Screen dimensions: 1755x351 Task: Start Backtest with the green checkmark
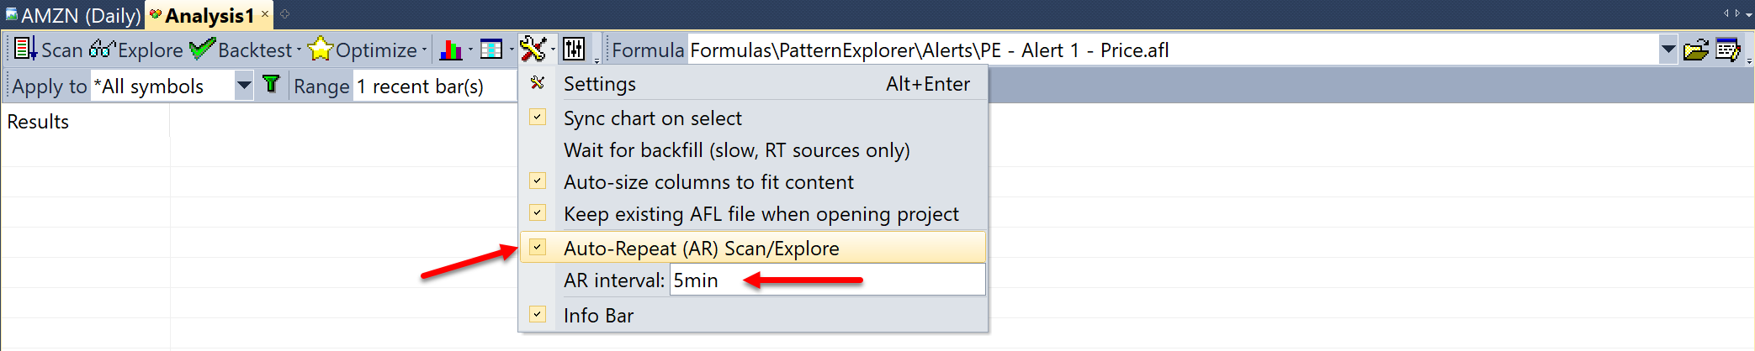click(x=241, y=50)
